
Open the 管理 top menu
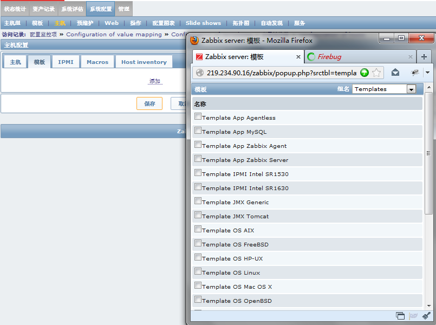click(123, 9)
